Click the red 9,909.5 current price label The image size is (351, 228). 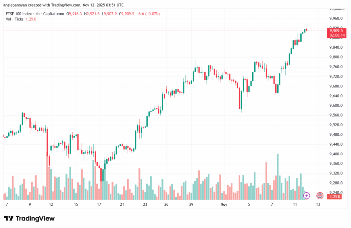coord(336,31)
